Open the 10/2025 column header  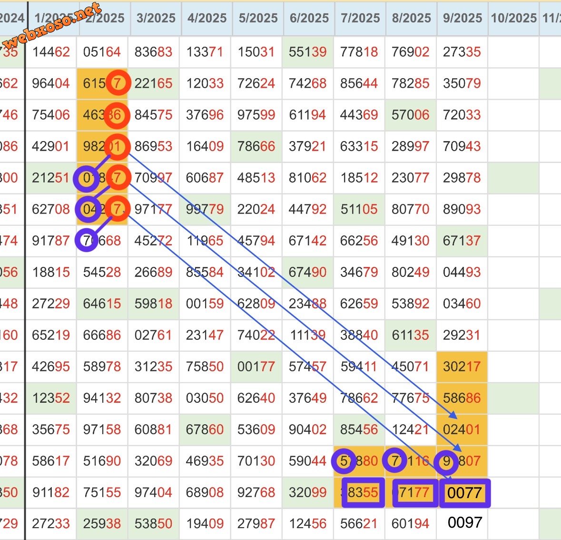(x=513, y=18)
